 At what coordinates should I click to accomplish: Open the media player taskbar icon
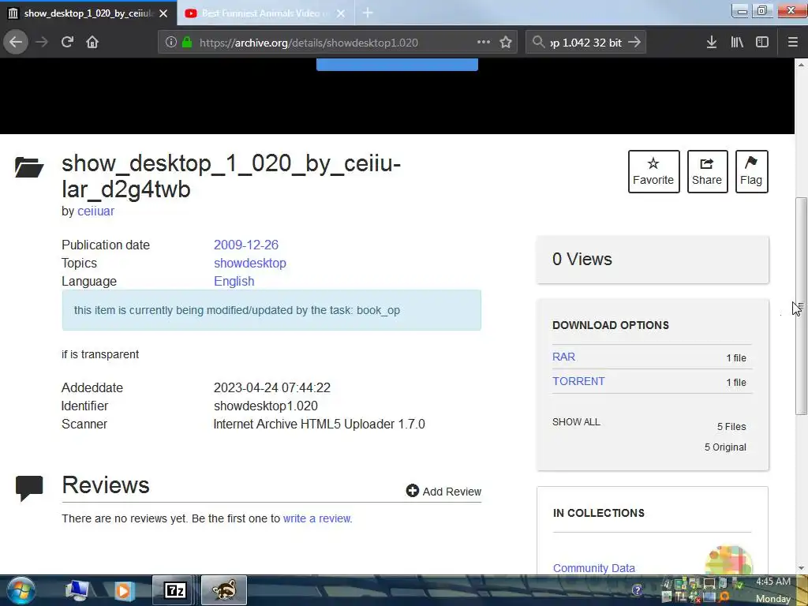[124, 590]
